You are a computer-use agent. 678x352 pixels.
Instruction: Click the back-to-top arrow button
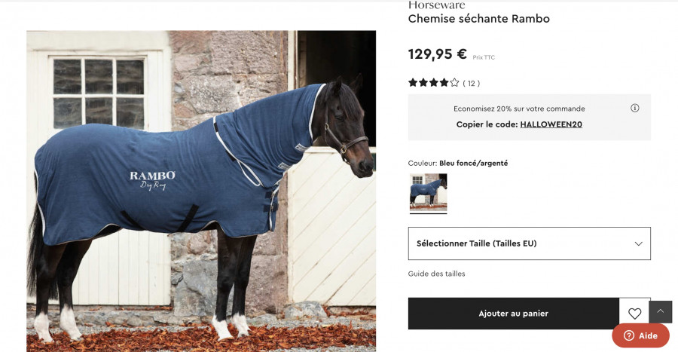point(660,312)
